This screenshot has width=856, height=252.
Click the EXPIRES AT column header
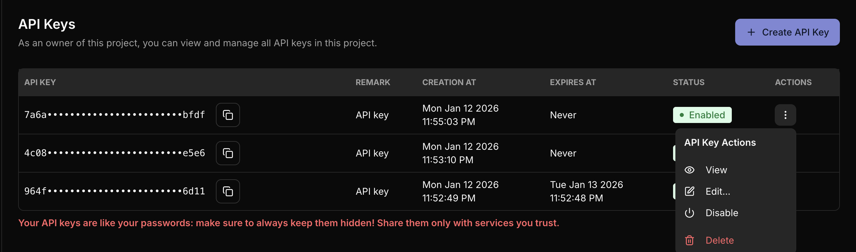click(573, 82)
